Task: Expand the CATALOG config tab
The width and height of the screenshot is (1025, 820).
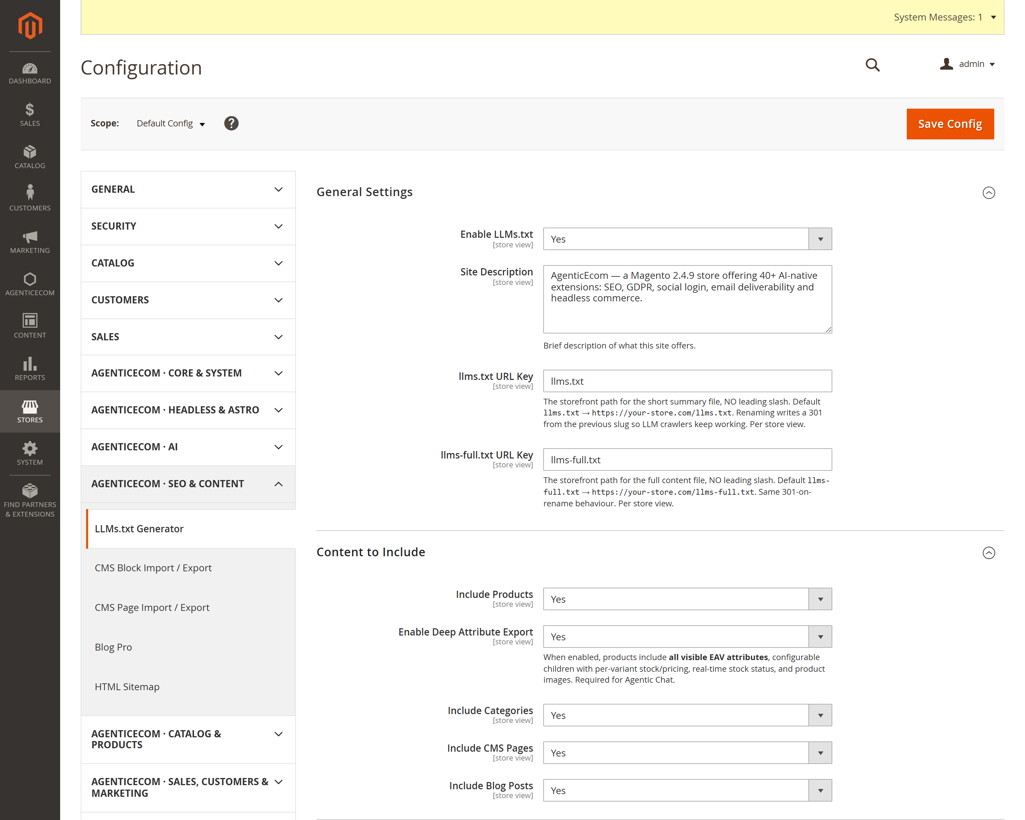Action: click(188, 263)
